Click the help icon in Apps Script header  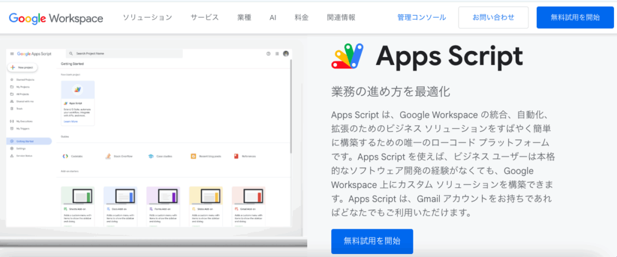pos(268,53)
